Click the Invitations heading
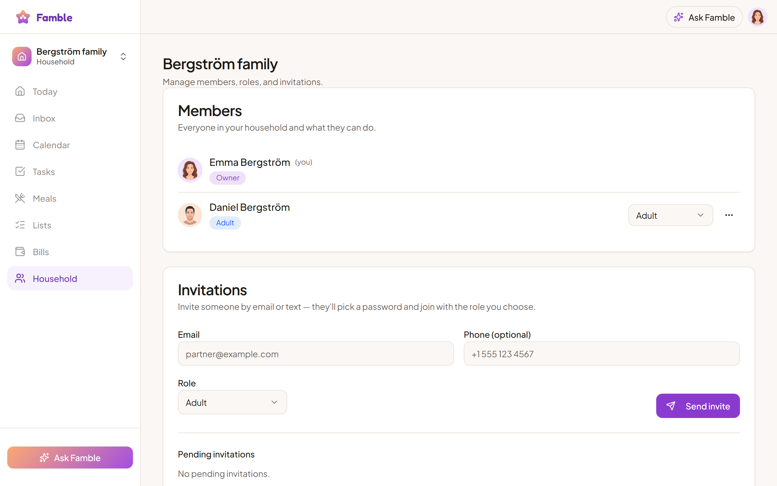Screen dimensions: 777x486 (x=212, y=290)
